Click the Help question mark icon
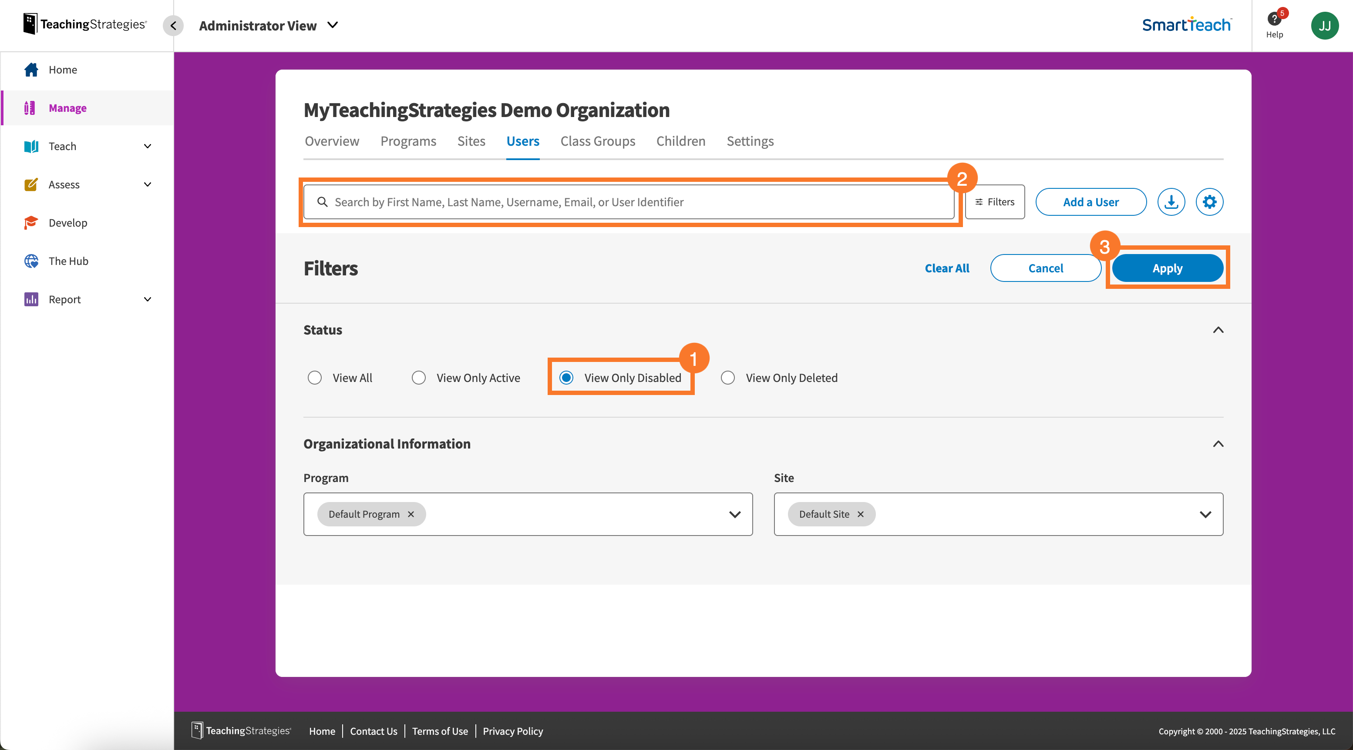This screenshot has height=750, width=1353. pos(1275,20)
